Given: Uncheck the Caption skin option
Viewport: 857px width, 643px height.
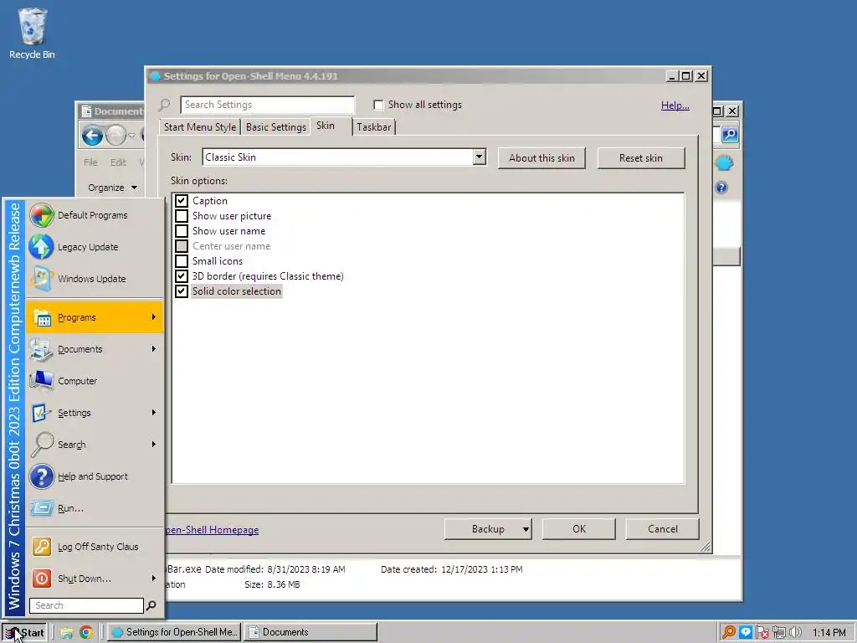Looking at the screenshot, I should (x=182, y=201).
